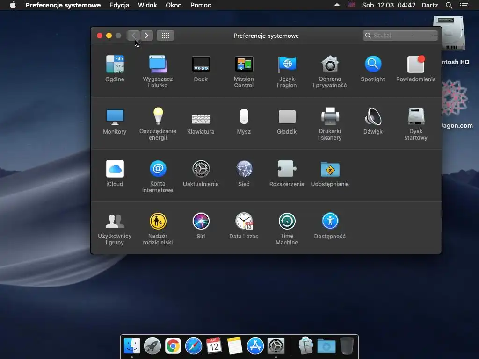
Task: Open Finder from the Dock
Action: [132, 346]
